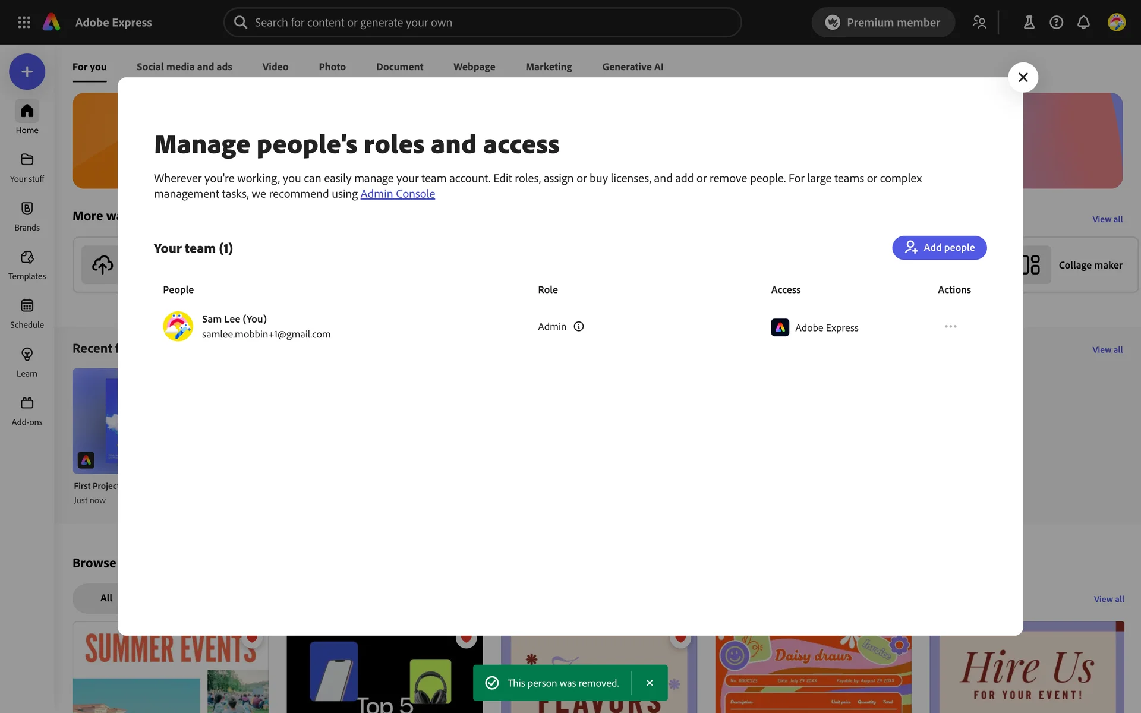The height and width of the screenshot is (713, 1141).
Task: Open the apps grid launcher icon
Action: [24, 22]
